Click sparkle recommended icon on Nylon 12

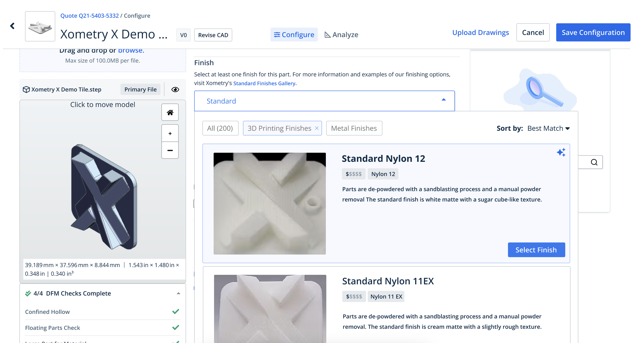[x=561, y=152]
